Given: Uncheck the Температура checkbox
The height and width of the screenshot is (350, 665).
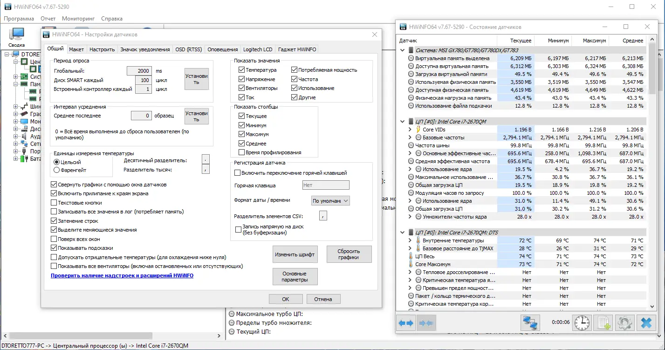Looking at the screenshot, I should click(x=241, y=70).
